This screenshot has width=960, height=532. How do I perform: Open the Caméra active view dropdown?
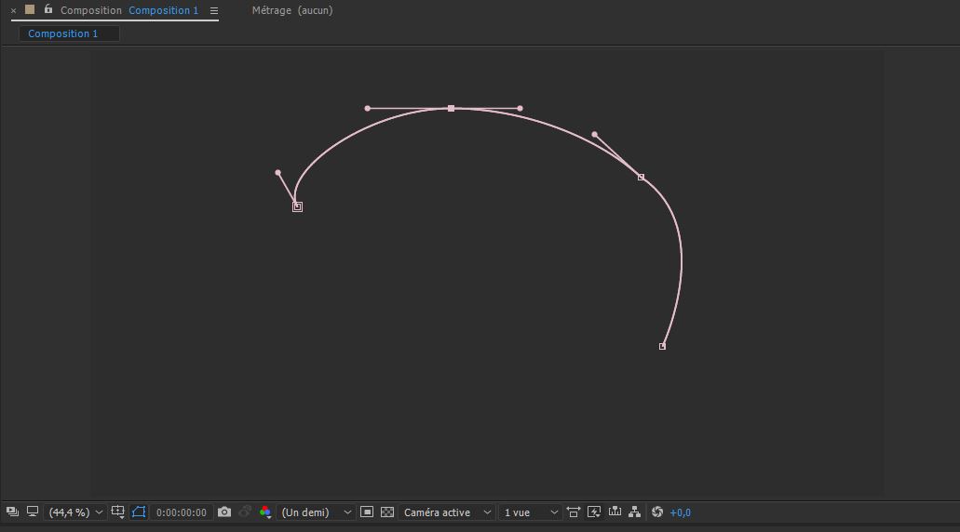click(447, 512)
